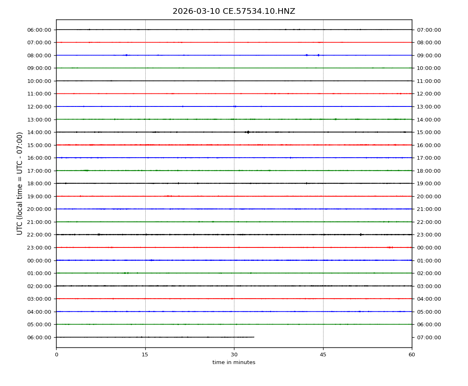The image size is (468, 386).
Task: Click the left-axis "22:00:00" time label
Action: [x=40, y=234]
